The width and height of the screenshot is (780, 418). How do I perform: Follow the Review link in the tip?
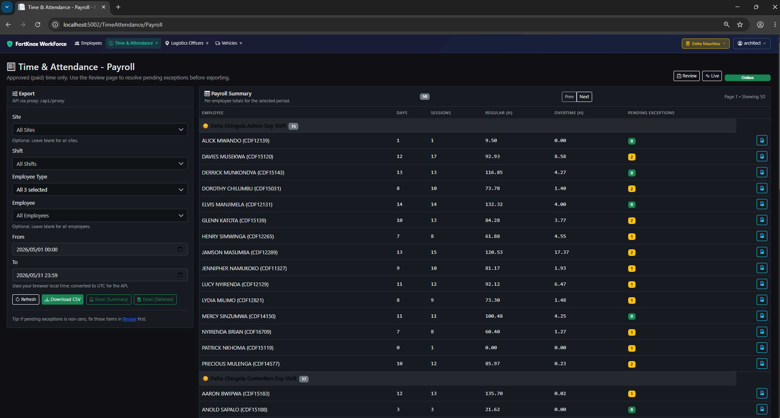[129, 319]
